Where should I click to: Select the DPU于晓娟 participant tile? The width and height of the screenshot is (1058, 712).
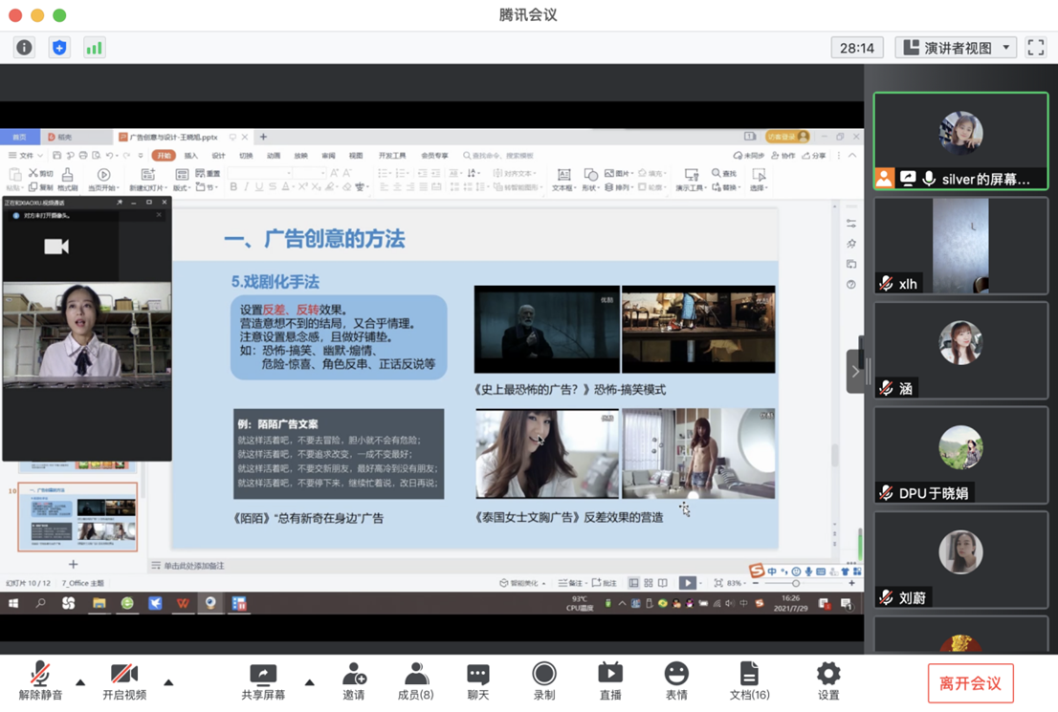point(960,456)
